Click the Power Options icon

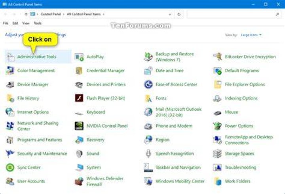click(217, 126)
